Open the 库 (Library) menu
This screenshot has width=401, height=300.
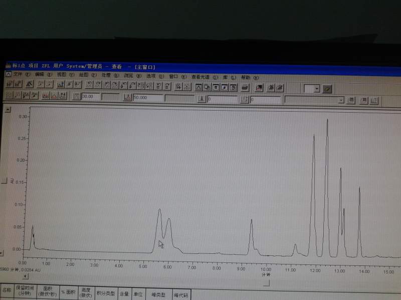click(x=229, y=77)
